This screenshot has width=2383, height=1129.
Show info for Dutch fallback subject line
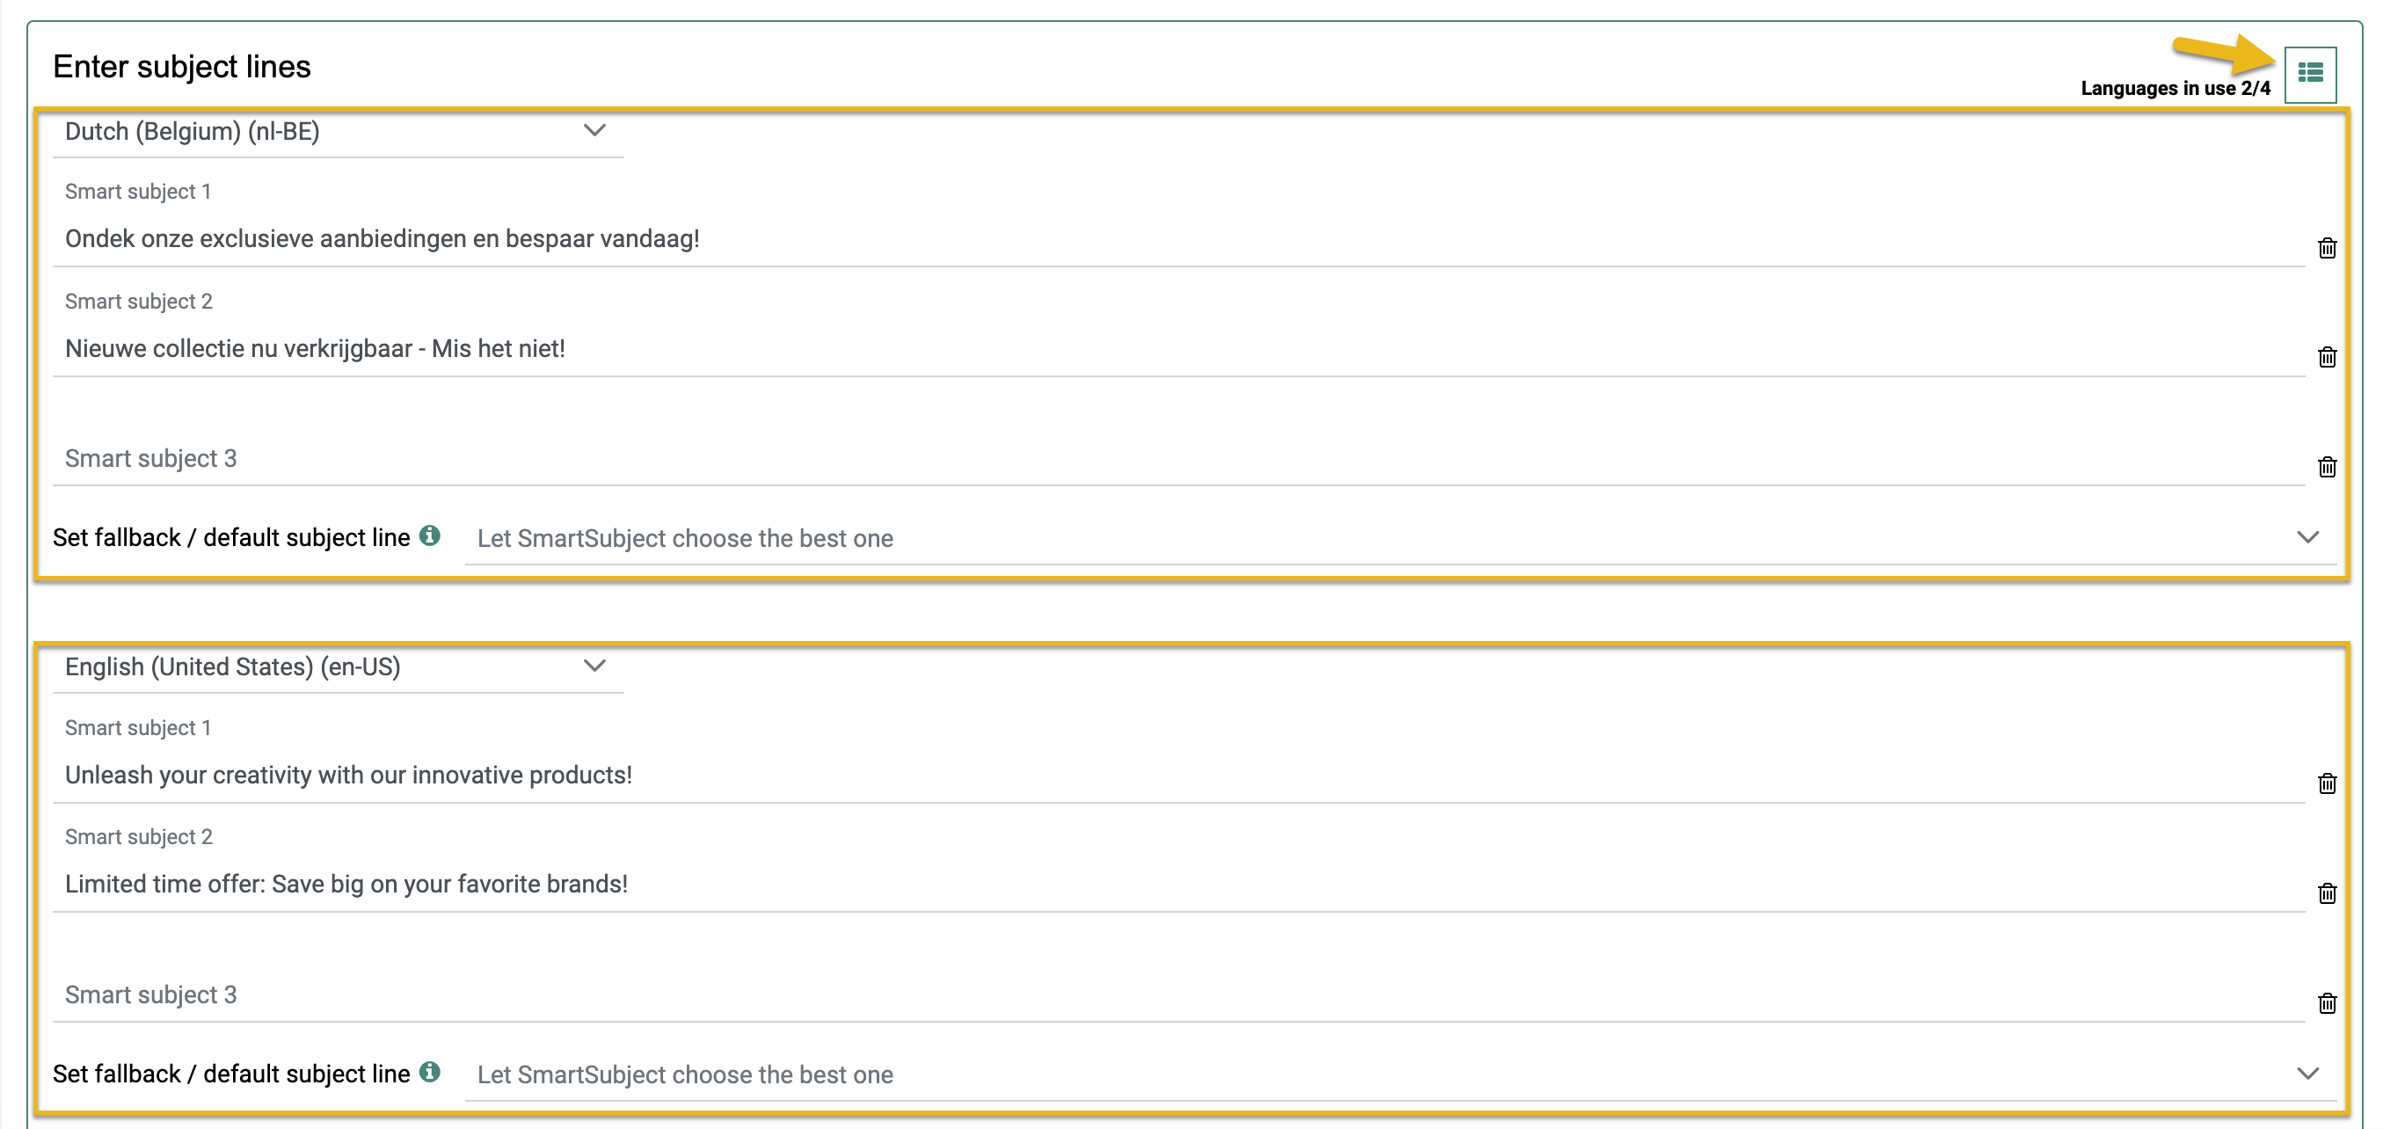tap(429, 535)
